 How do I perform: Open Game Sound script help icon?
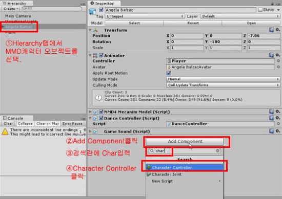(271, 131)
